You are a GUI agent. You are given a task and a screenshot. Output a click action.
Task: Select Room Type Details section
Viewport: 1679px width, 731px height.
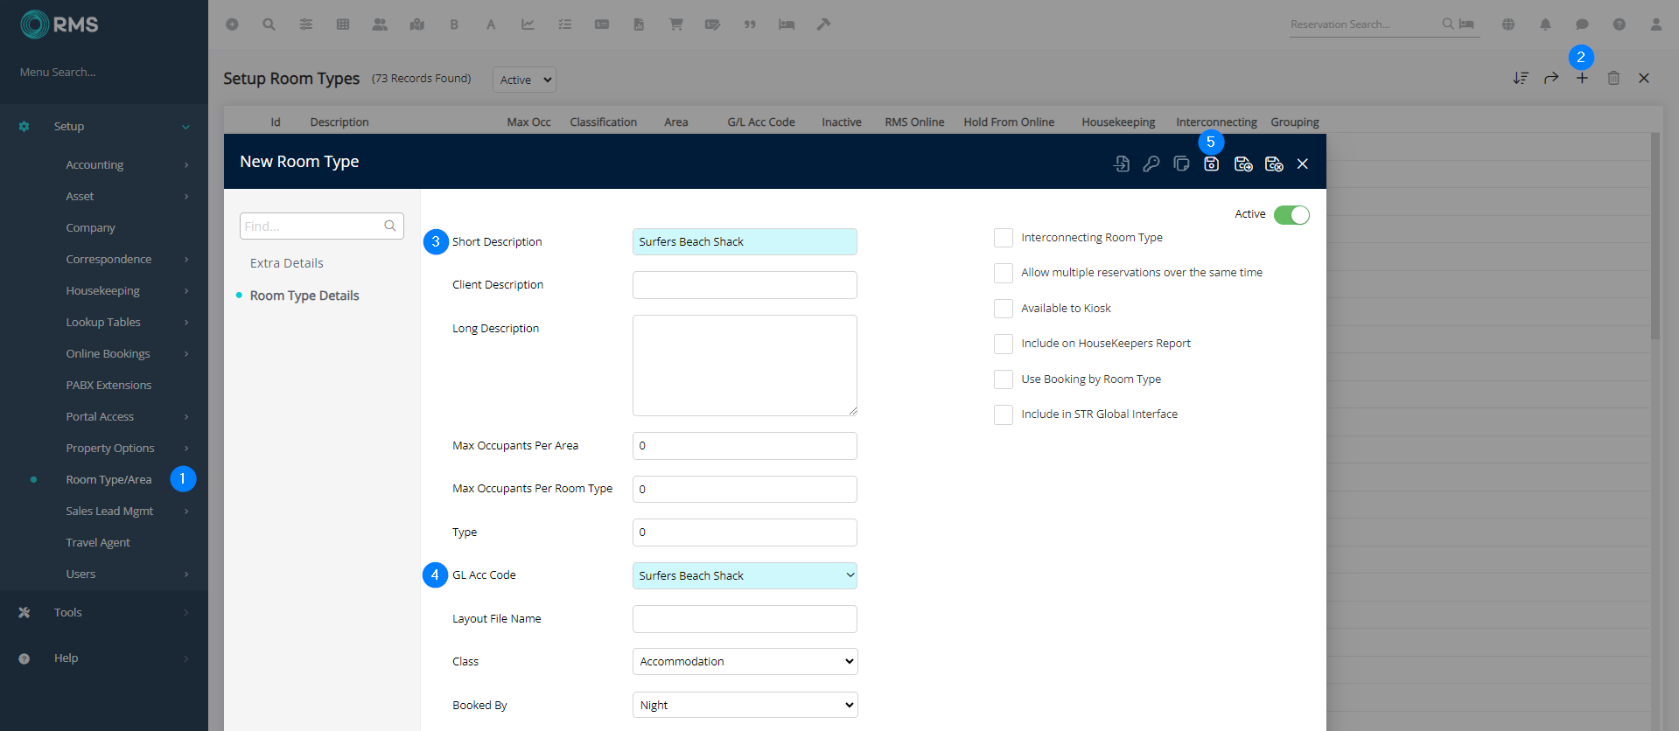tap(304, 296)
